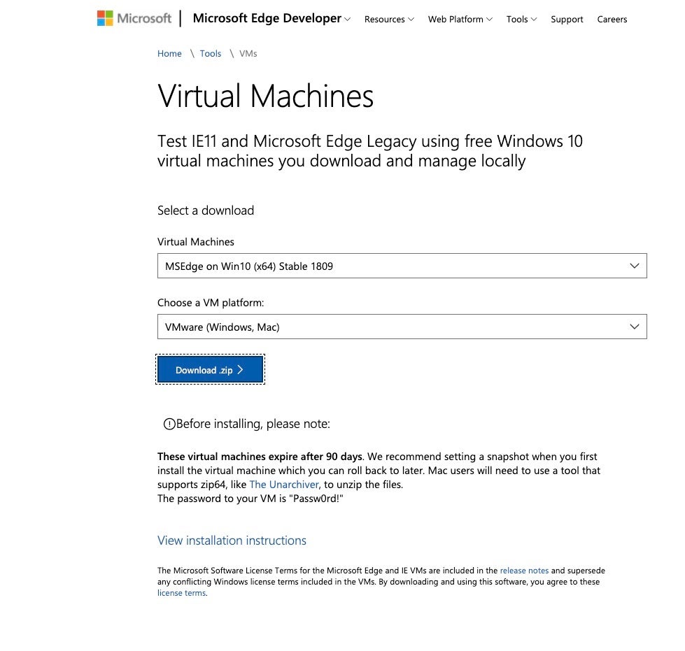Open the Virtual Machines version dropdown
Viewport: 685px width, 651px height.
pos(402,266)
